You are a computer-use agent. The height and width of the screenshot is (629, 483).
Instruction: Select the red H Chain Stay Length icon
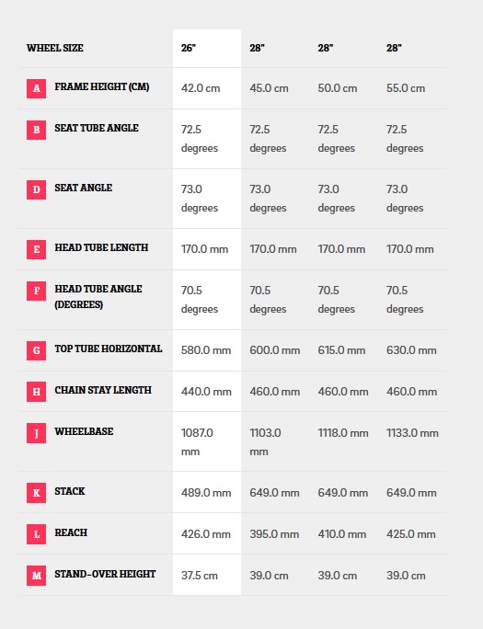coord(36,392)
